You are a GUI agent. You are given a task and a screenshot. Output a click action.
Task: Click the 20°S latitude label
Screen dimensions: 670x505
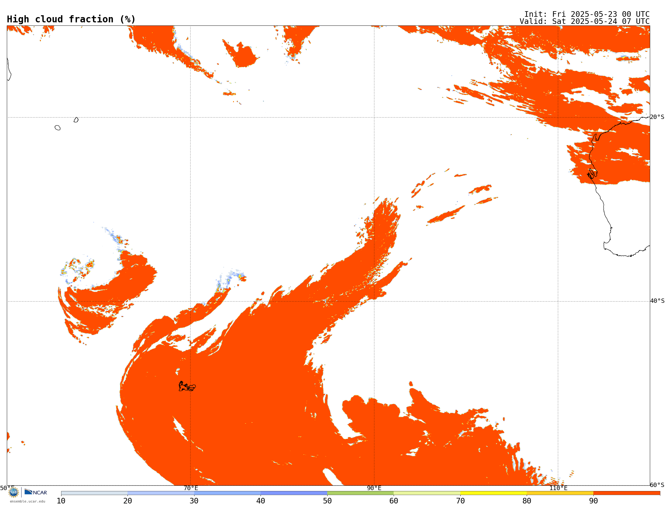[657, 117]
